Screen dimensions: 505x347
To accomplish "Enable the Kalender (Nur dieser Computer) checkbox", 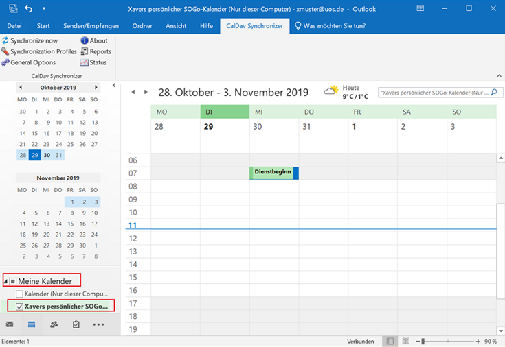I will tap(19, 294).
